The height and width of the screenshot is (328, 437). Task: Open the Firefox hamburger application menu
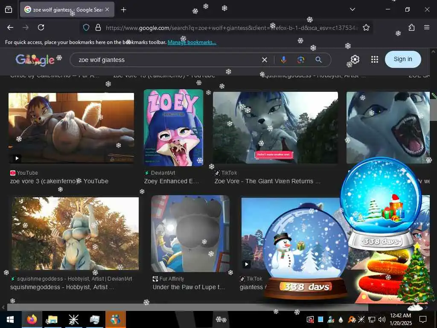426,27
